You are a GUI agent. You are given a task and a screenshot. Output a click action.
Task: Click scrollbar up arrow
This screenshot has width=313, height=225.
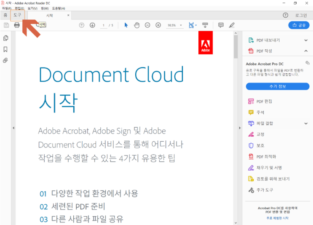(235, 33)
